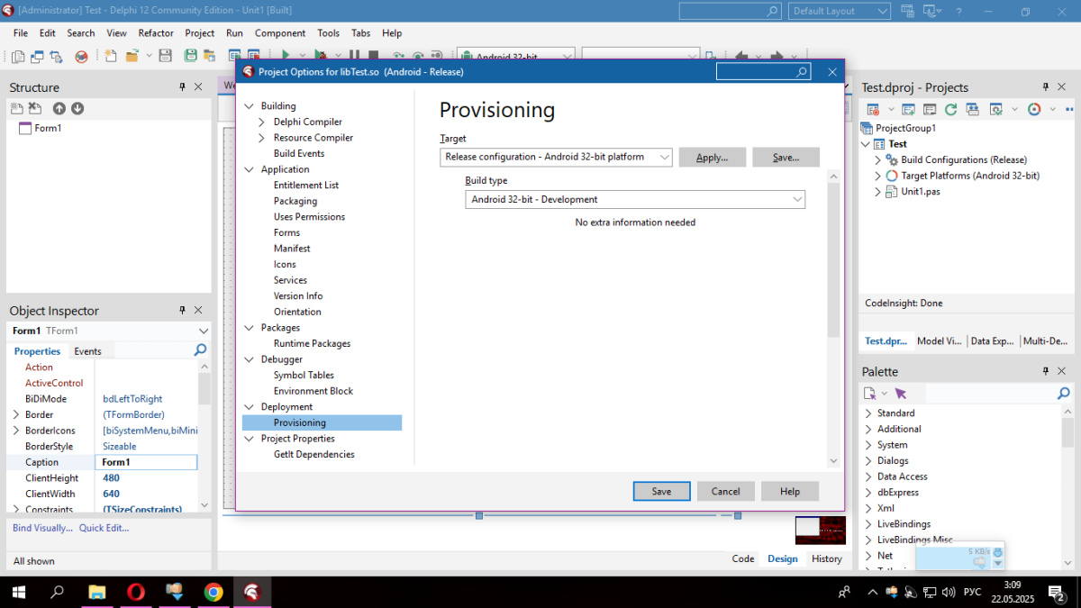Image resolution: width=1081 pixels, height=608 pixels.
Task: Pin the Palette panel
Action: point(1047,371)
